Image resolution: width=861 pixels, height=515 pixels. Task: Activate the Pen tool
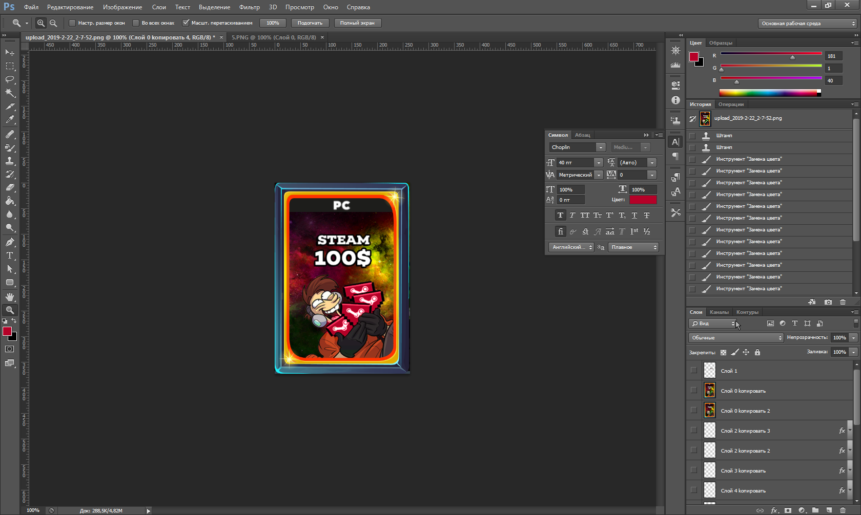[10, 242]
